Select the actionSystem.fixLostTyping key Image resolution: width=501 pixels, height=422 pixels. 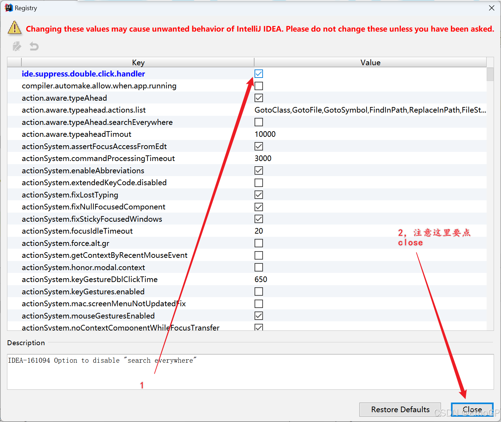point(70,195)
